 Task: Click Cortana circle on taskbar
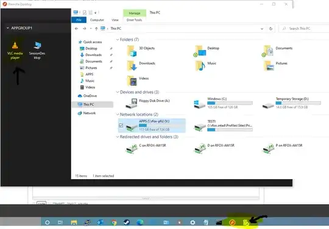[47, 222]
